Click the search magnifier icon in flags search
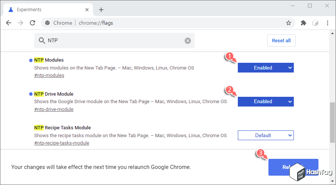Screen dimensions: 336x185 [x=42, y=40]
